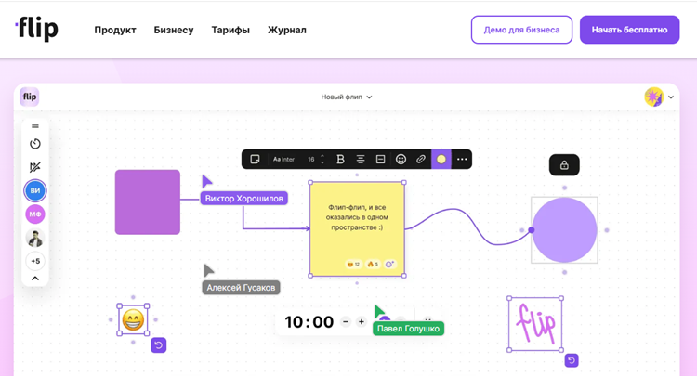
Task: Click the sticky note icon in toolbar
Action: tap(256, 160)
